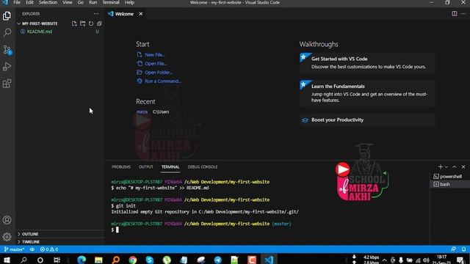
Task: Expand the OUTLINE section
Action: [60, 234]
